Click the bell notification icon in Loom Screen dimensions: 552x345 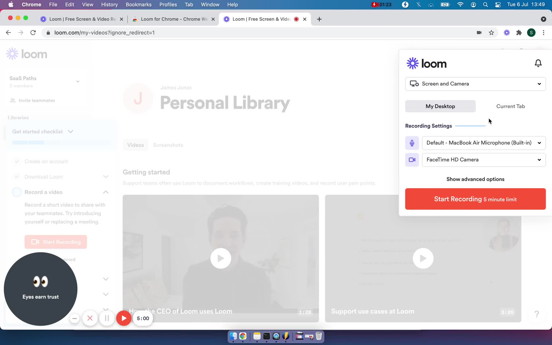tap(538, 63)
